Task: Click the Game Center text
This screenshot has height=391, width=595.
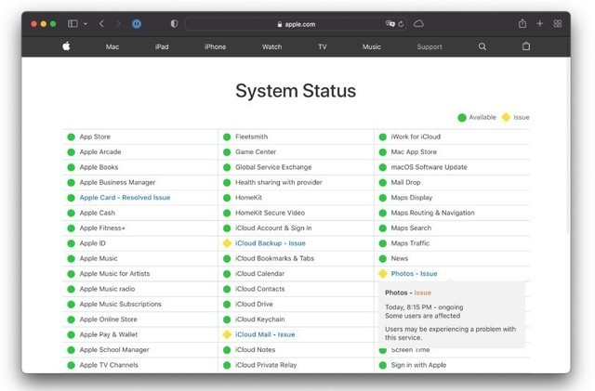Action: click(x=256, y=151)
